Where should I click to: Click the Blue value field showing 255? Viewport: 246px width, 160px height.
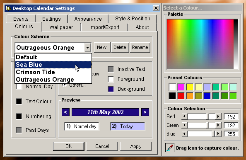[x=231, y=134]
